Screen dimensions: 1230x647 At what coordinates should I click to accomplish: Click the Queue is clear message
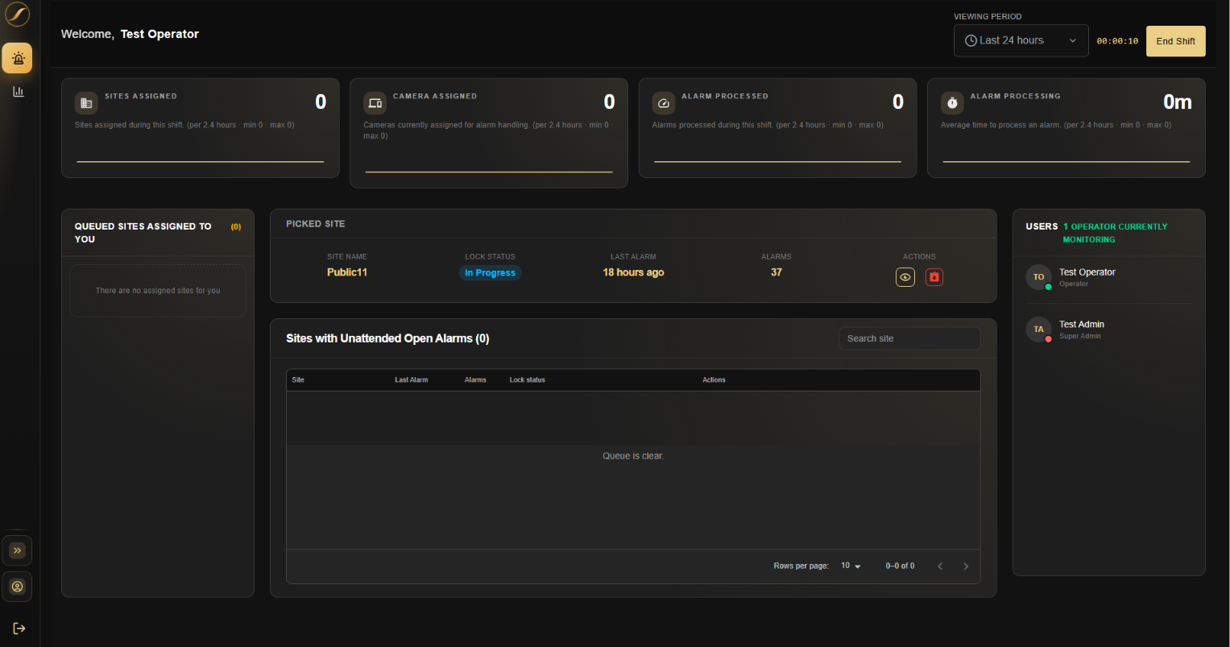(633, 456)
